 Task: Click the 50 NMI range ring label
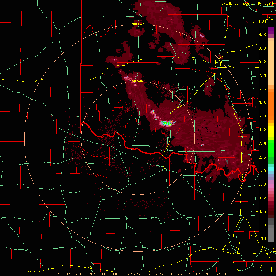[x=138, y=81]
